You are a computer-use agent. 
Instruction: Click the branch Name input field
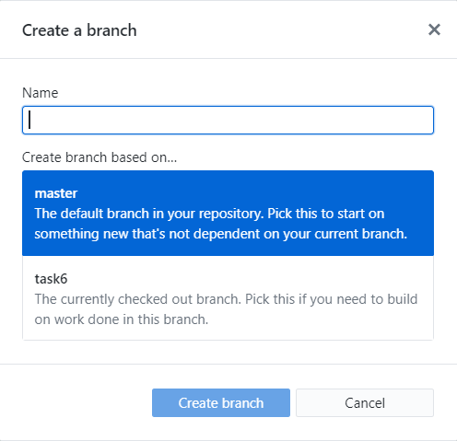pos(228,120)
